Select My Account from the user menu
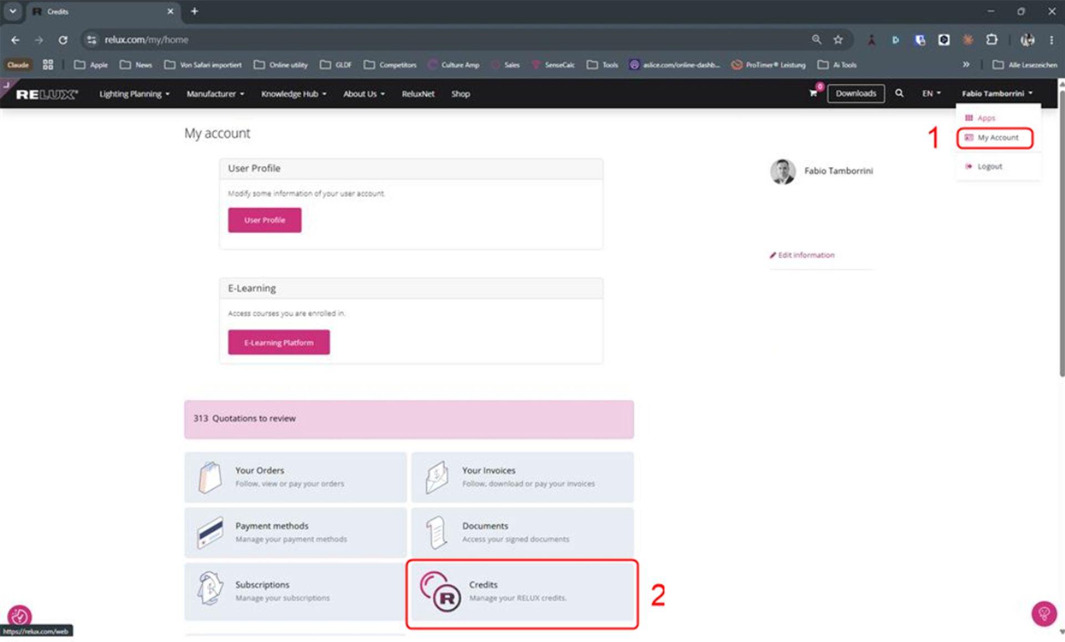Viewport: 1065px width, 642px height. click(x=995, y=138)
